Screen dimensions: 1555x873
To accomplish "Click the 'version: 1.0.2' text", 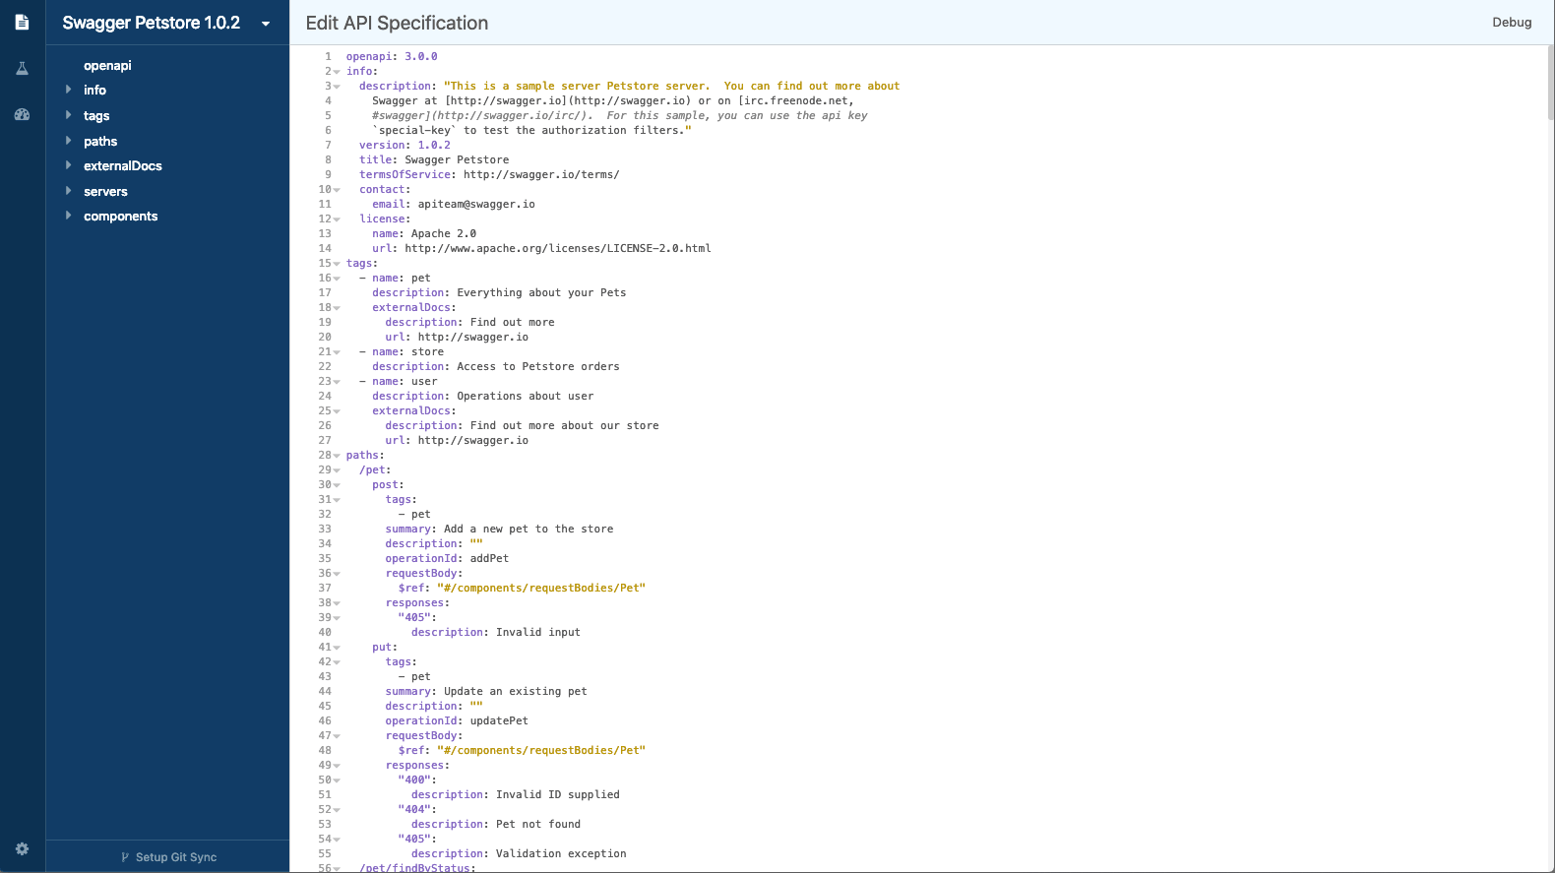I will pos(404,145).
